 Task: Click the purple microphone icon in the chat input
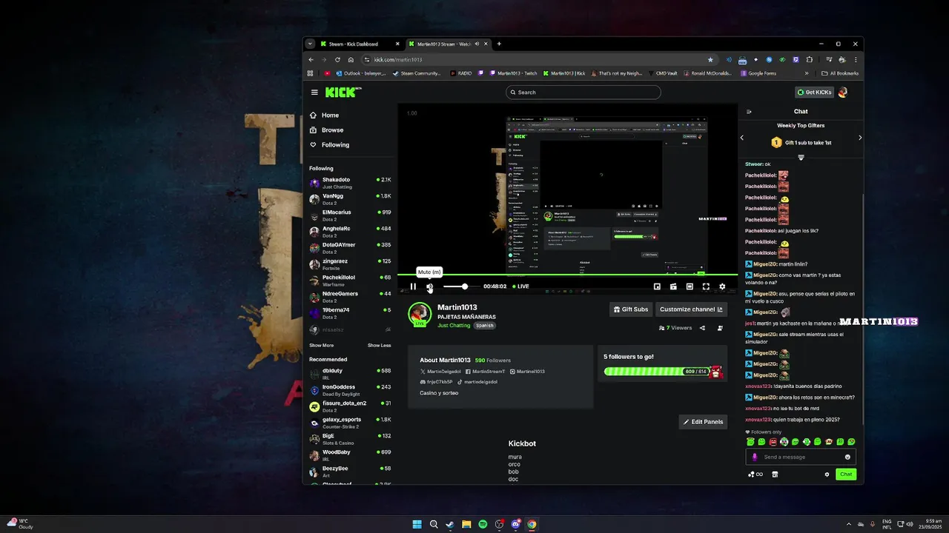755,457
